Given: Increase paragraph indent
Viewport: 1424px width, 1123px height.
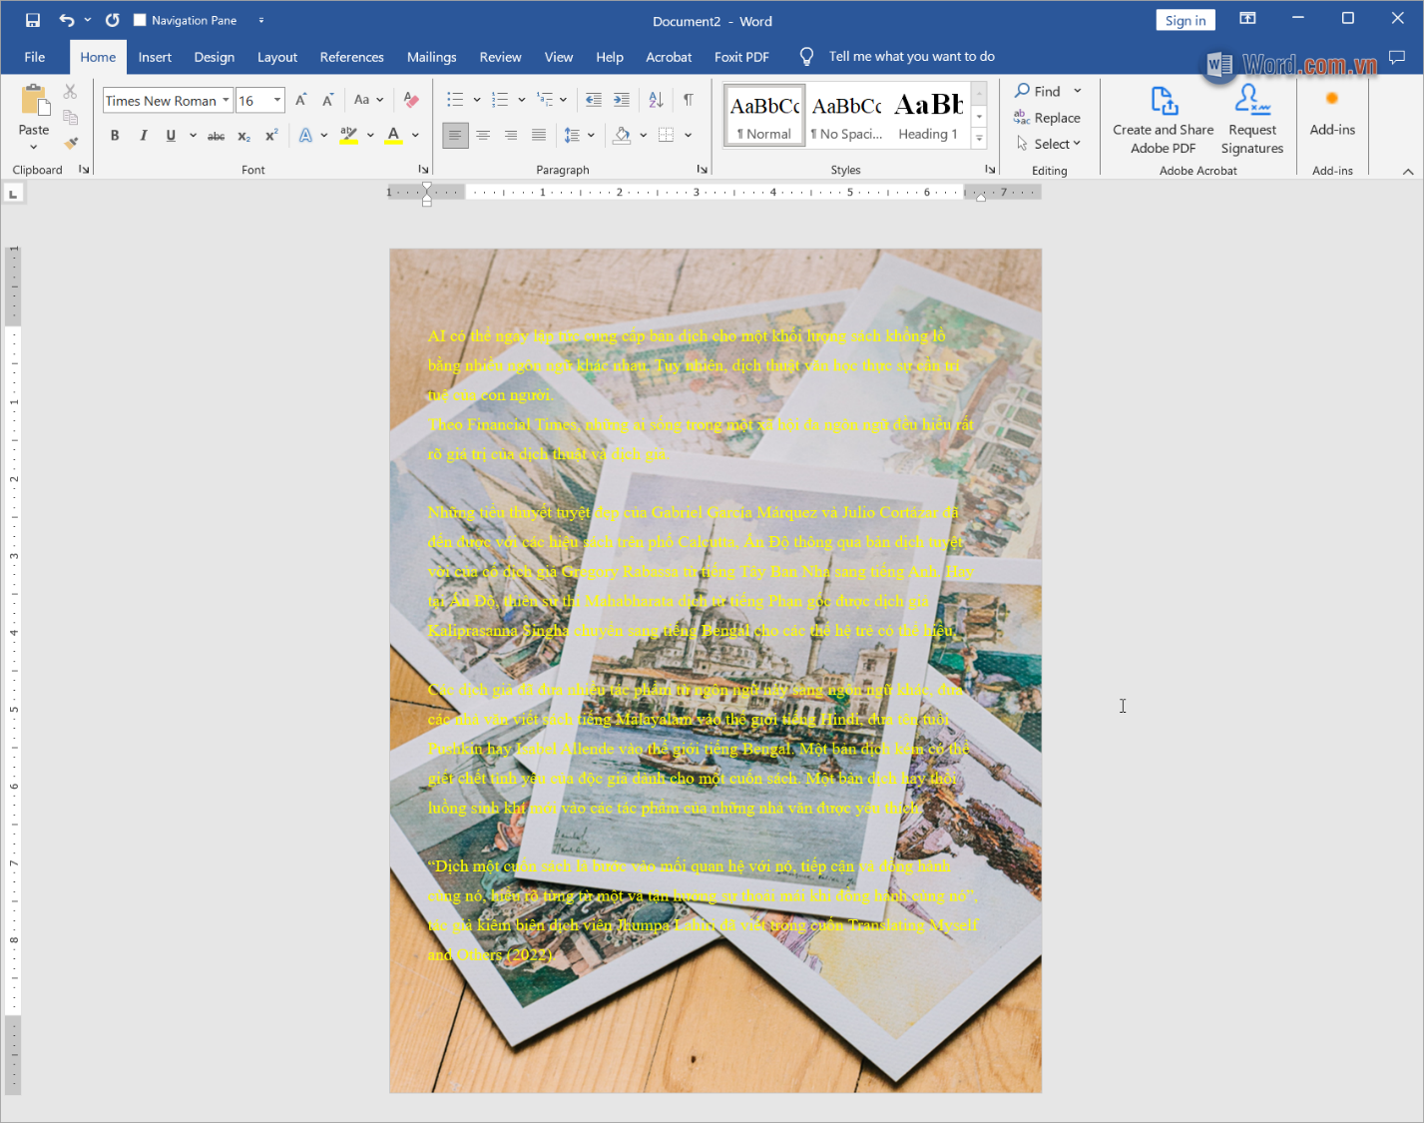Looking at the screenshot, I should coord(622,100).
